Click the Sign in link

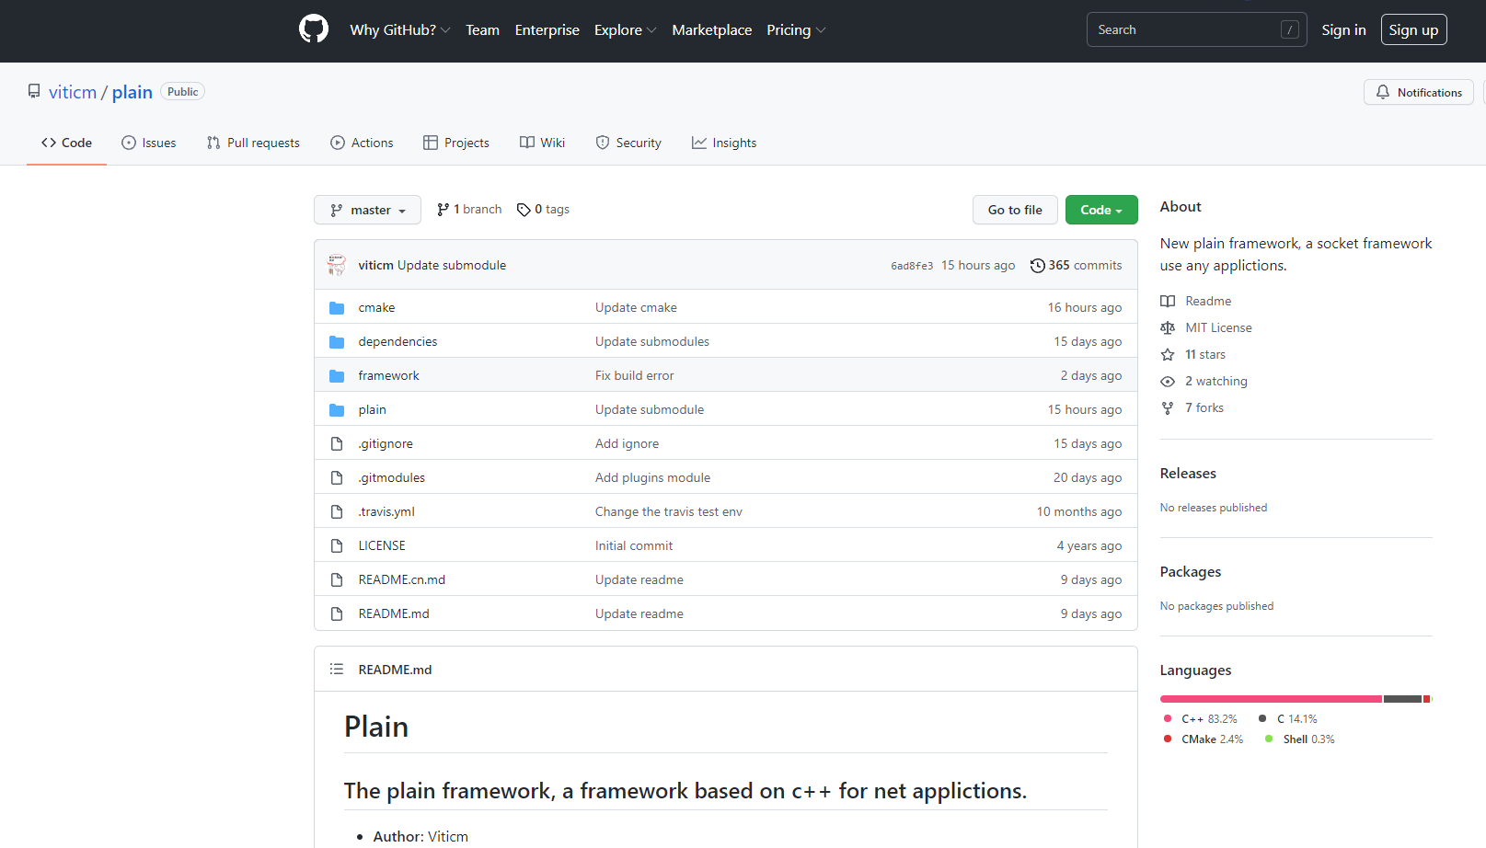point(1343,30)
